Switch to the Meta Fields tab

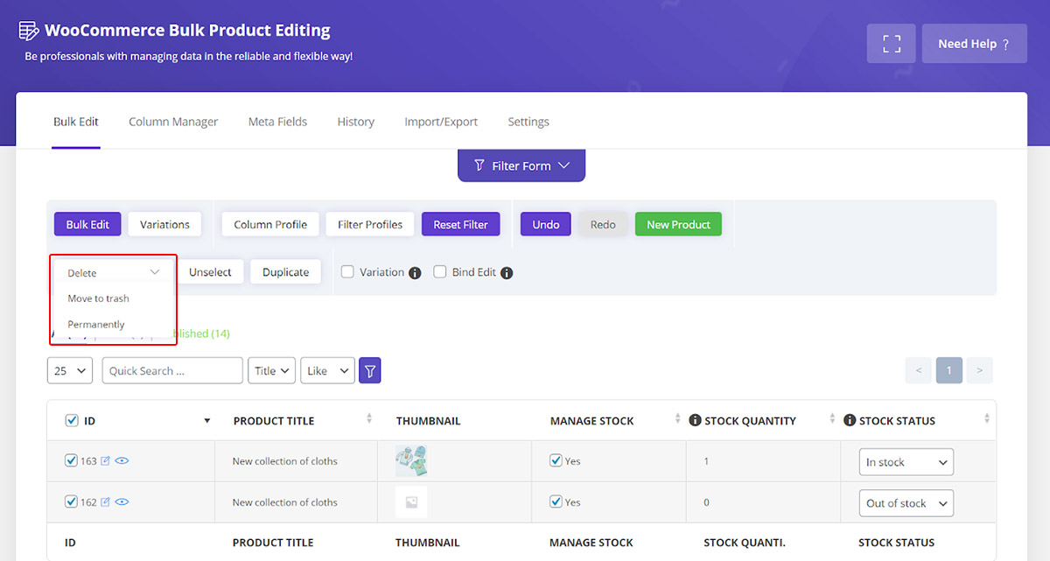pyautogui.click(x=277, y=122)
